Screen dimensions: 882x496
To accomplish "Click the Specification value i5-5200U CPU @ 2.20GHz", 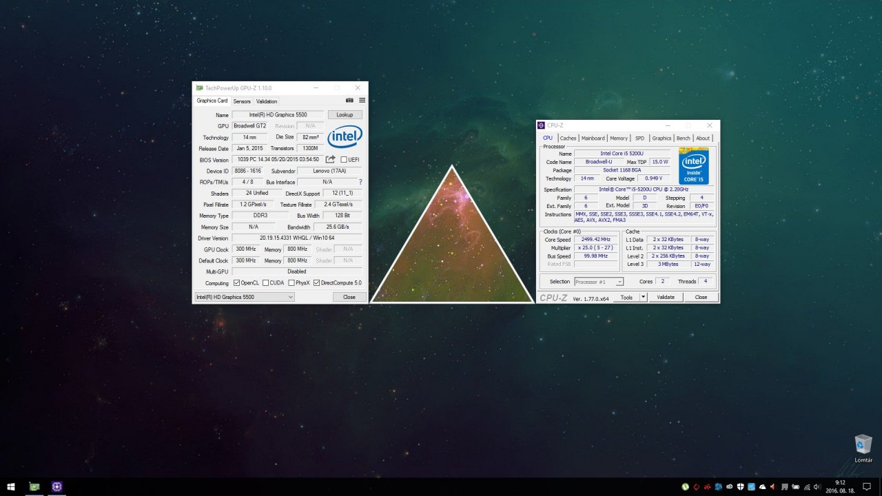I will pos(644,189).
